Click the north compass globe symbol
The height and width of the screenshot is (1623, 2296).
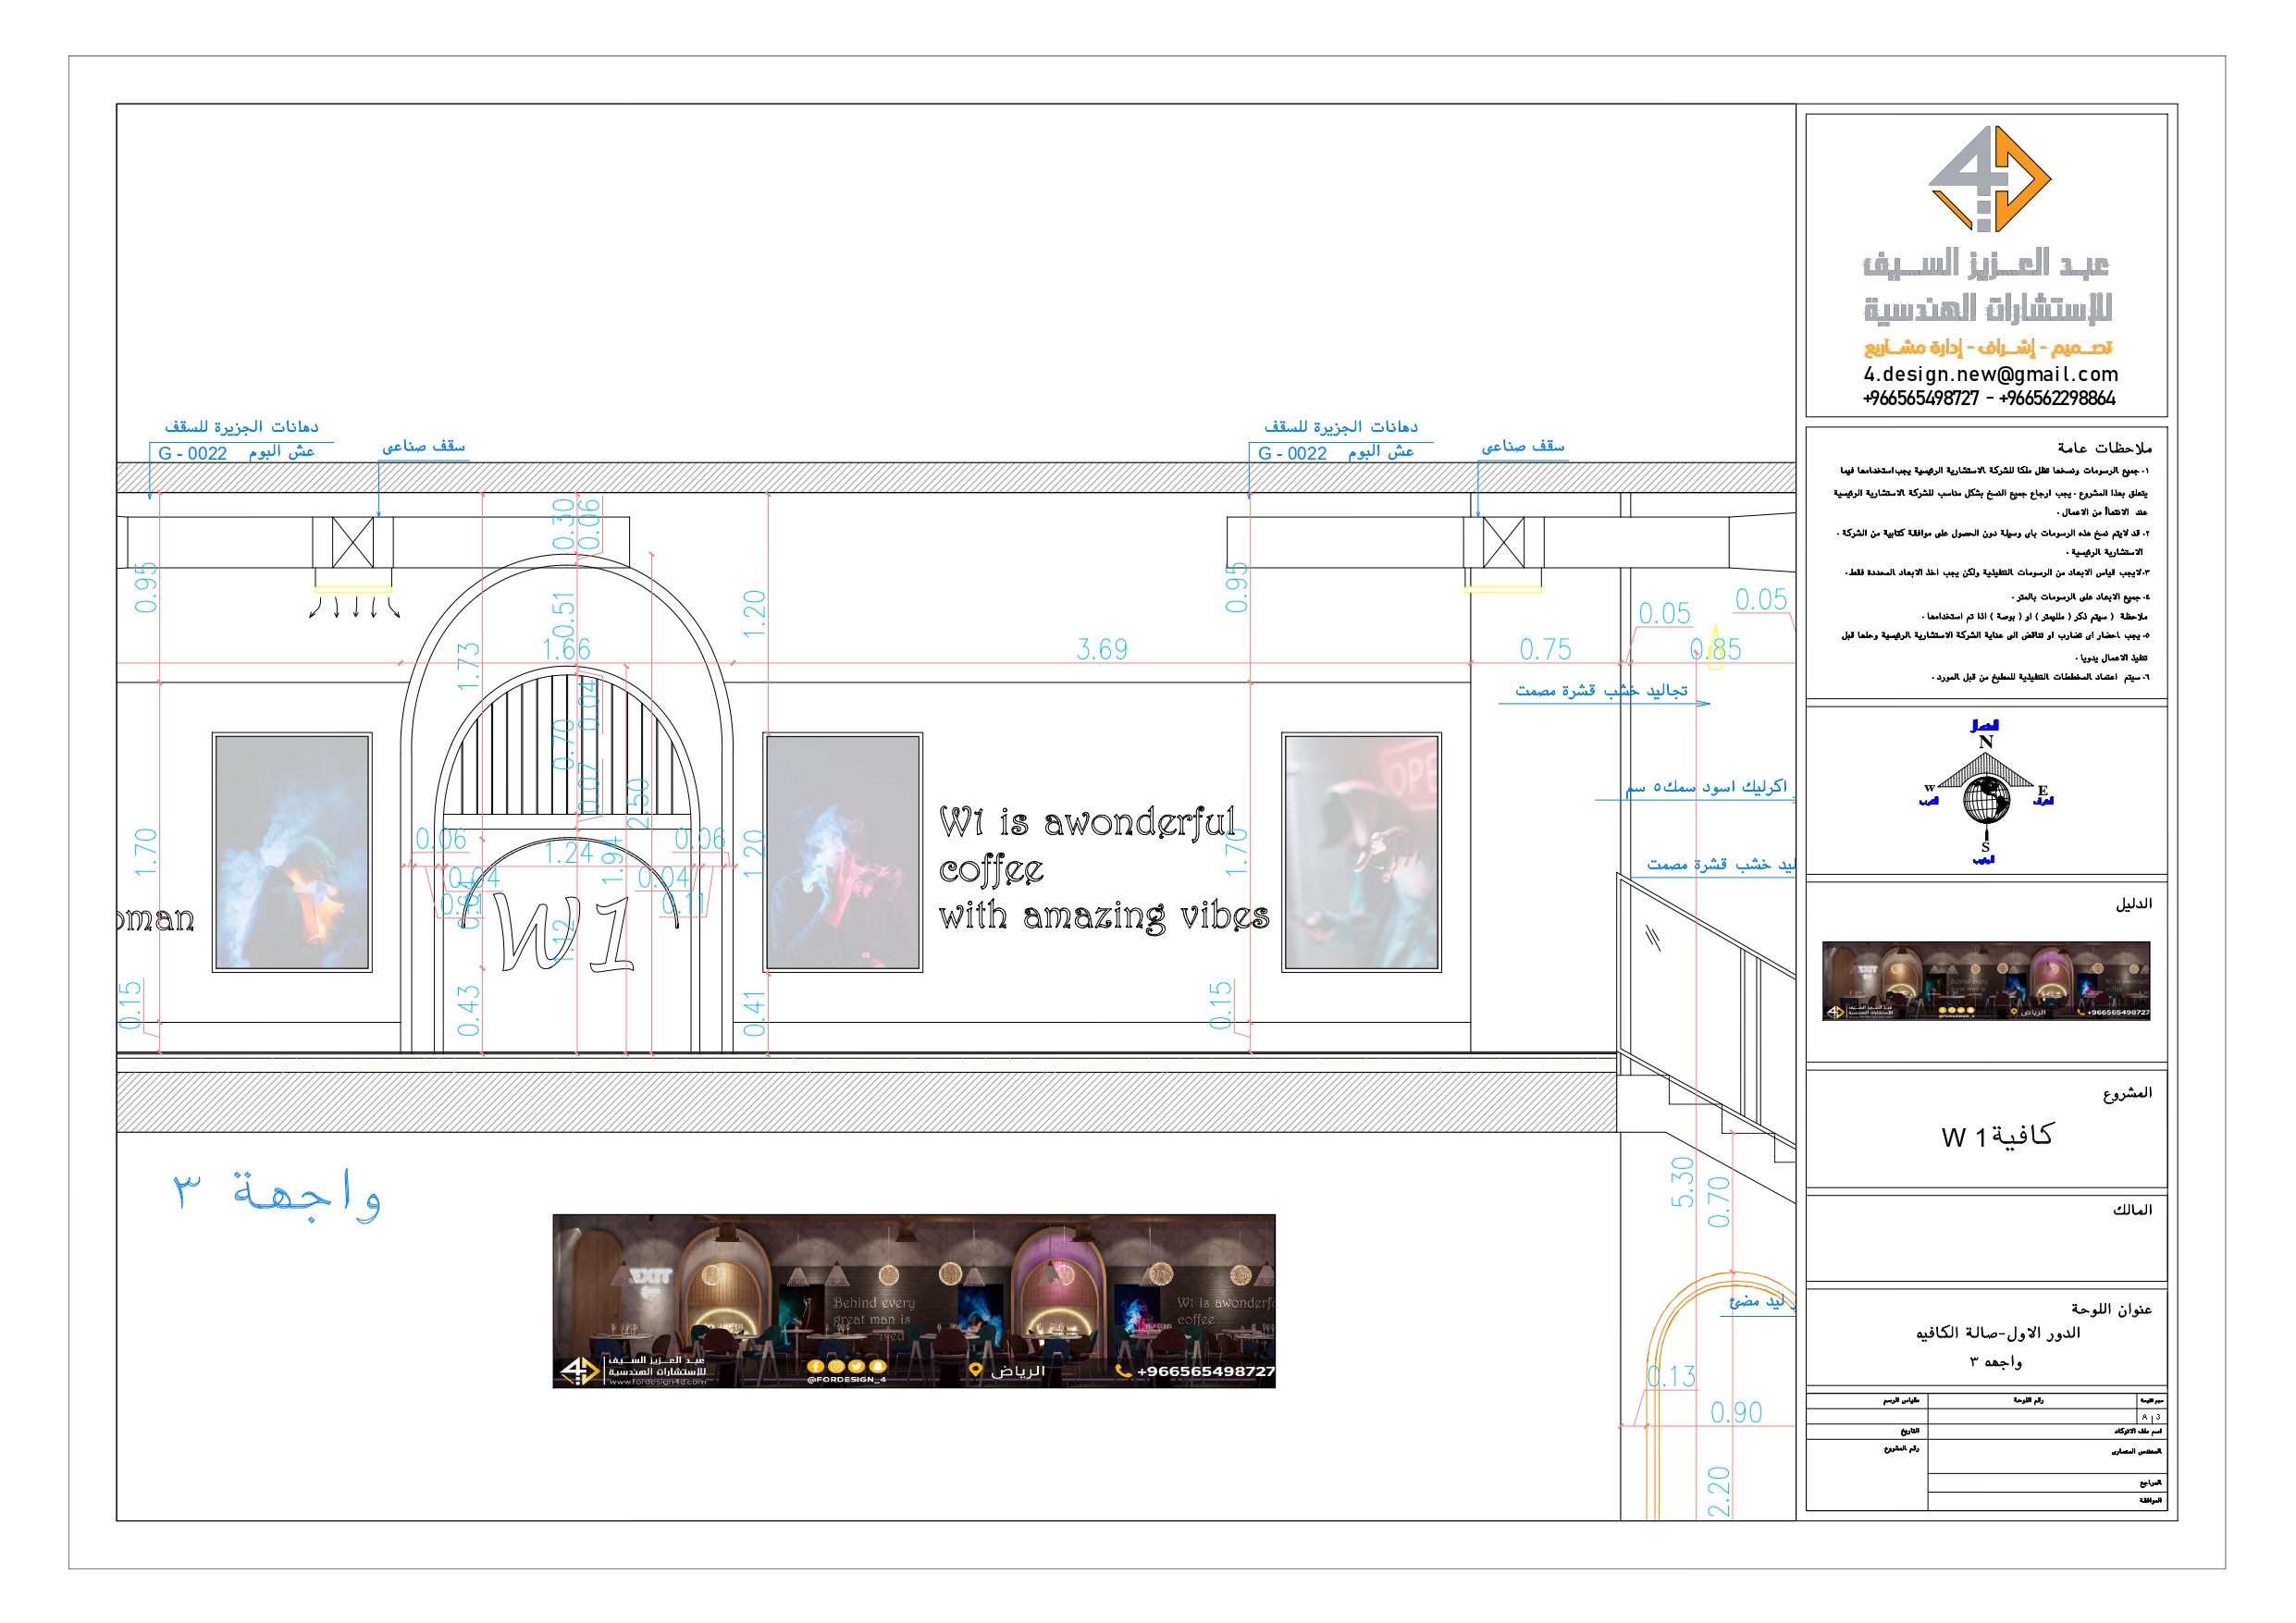(1986, 800)
